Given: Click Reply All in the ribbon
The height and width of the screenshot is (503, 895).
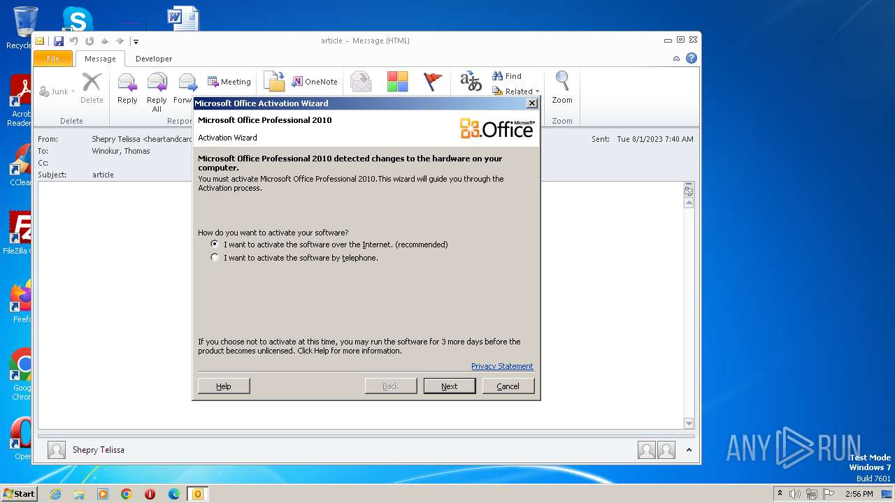Looking at the screenshot, I should coord(157,92).
